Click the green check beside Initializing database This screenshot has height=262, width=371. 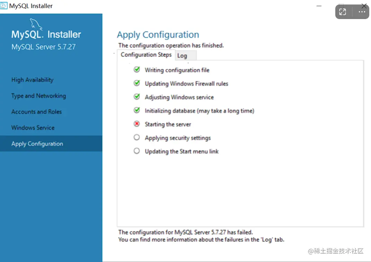pos(137,110)
